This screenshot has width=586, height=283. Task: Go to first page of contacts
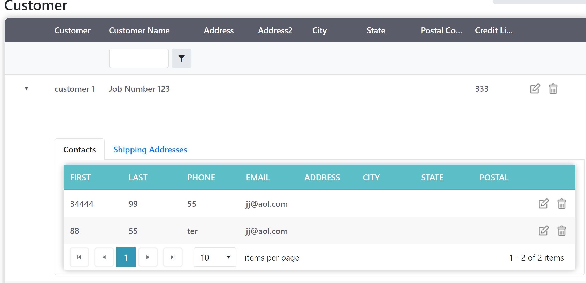coord(79,257)
